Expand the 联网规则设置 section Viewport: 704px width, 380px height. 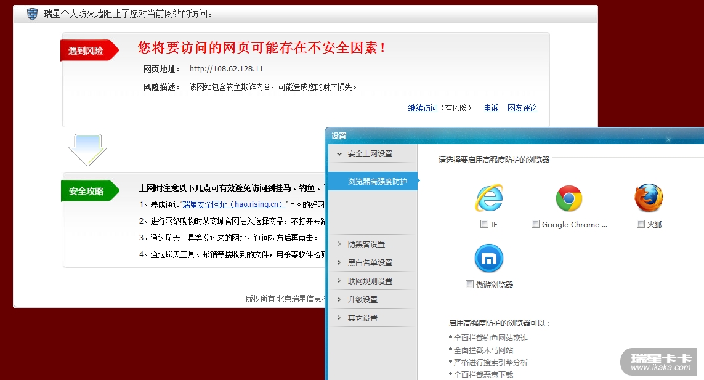coord(370,281)
